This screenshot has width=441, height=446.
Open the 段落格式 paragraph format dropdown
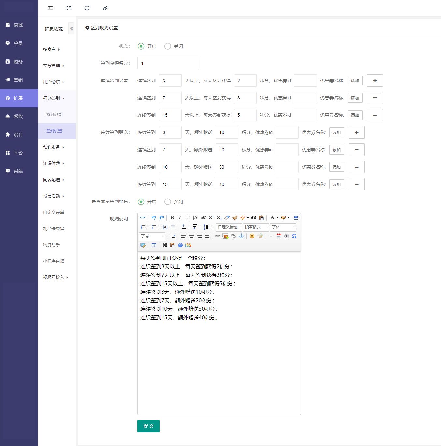(x=256, y=227)
